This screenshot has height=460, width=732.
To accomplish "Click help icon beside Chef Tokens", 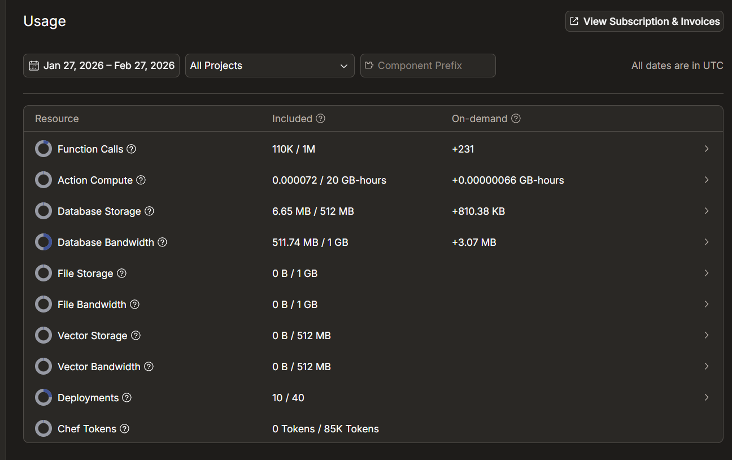I will pyautogui.click(x=125, y=429).
